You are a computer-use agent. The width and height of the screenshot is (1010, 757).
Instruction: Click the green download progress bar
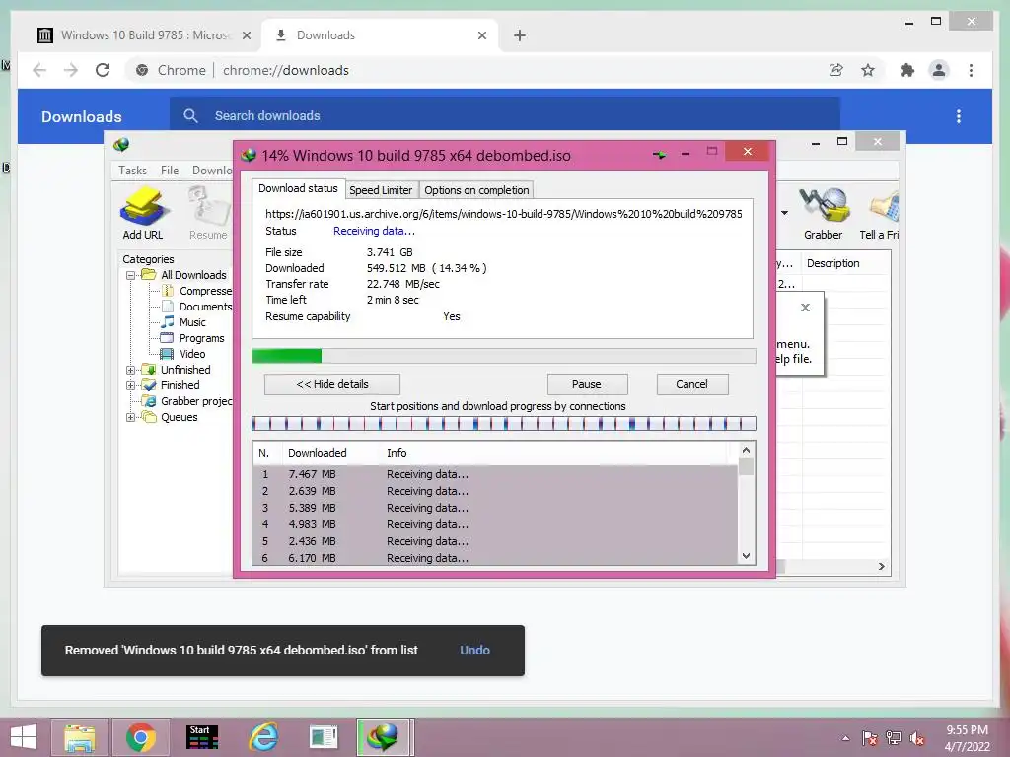[287, 355]
